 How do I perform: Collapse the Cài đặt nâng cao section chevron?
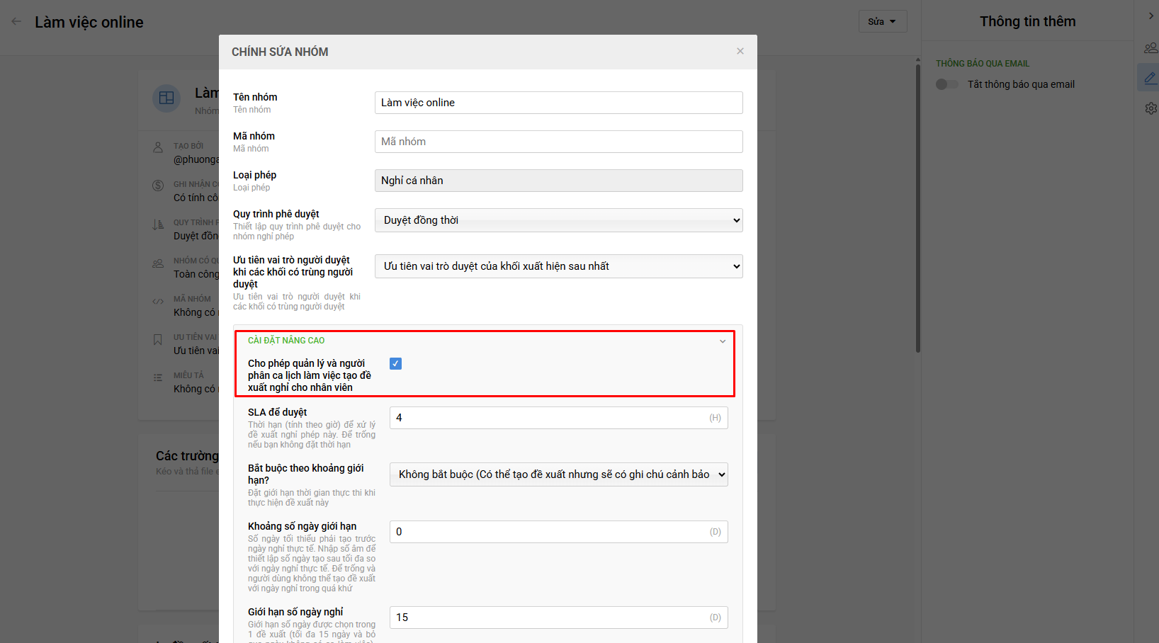(723, 341)
